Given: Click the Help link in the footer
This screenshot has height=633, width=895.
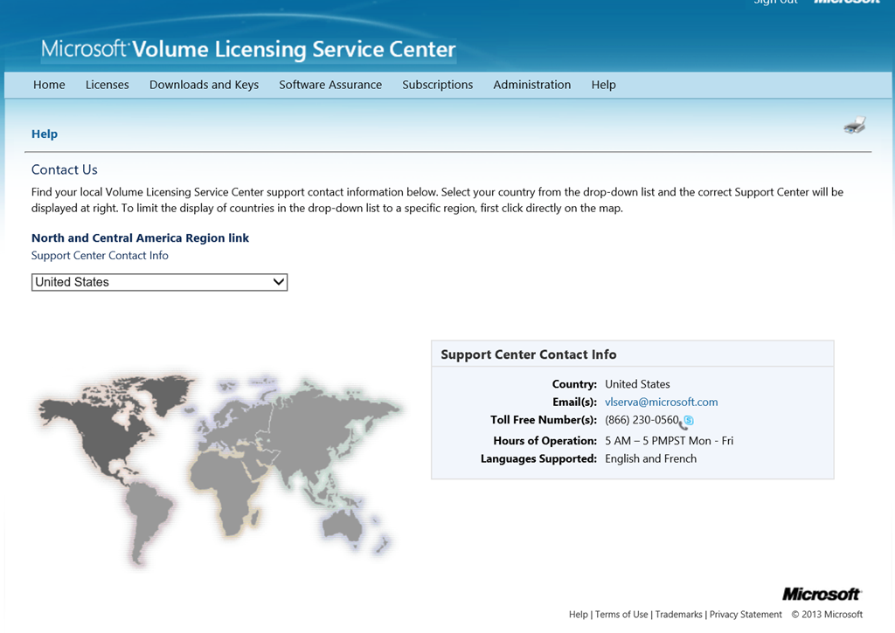Looking at the screenshot, I should coord(578,615).
